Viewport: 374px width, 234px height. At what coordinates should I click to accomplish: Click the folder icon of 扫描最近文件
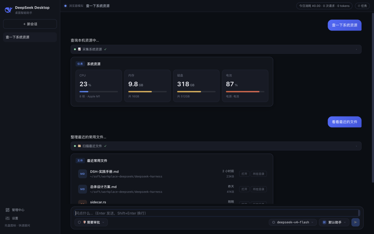click(79, 146)
